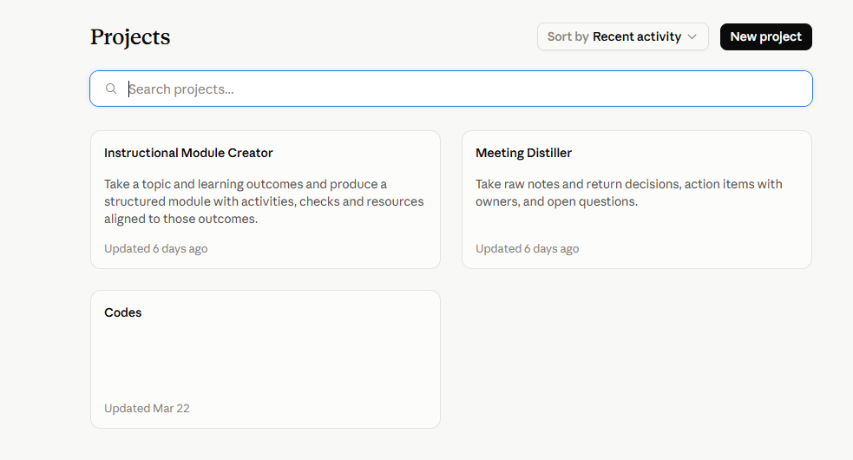The height and width of the screenshot is (460, 853).
Task: Click the New project button
Action: tap(765, 36)
